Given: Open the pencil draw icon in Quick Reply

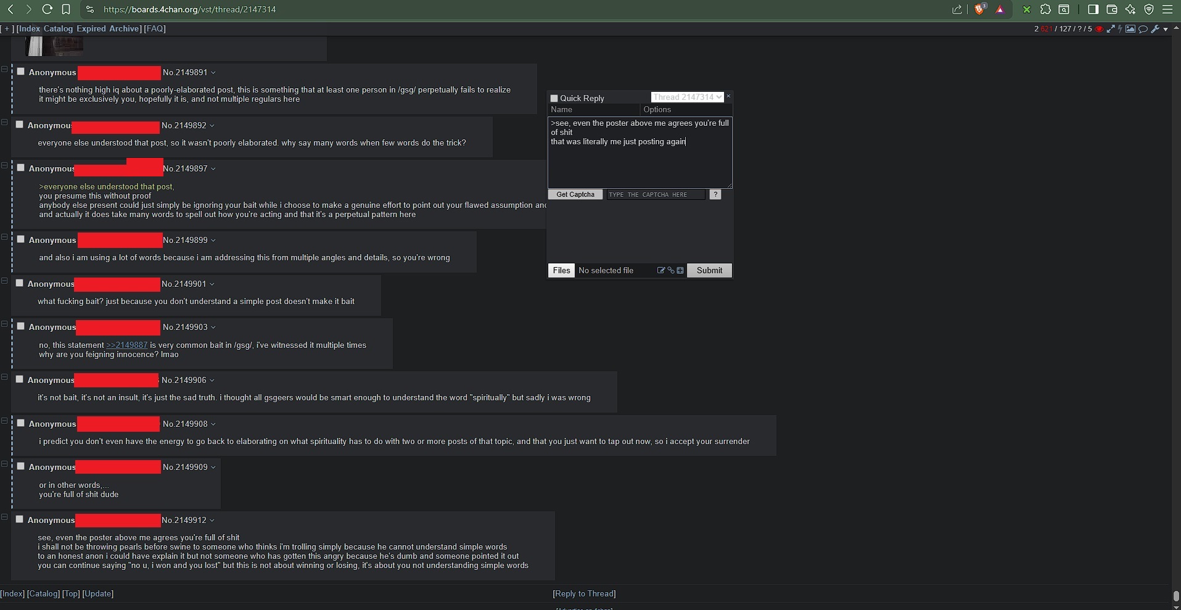Looking at the screenshot, I should click(661, 270).
